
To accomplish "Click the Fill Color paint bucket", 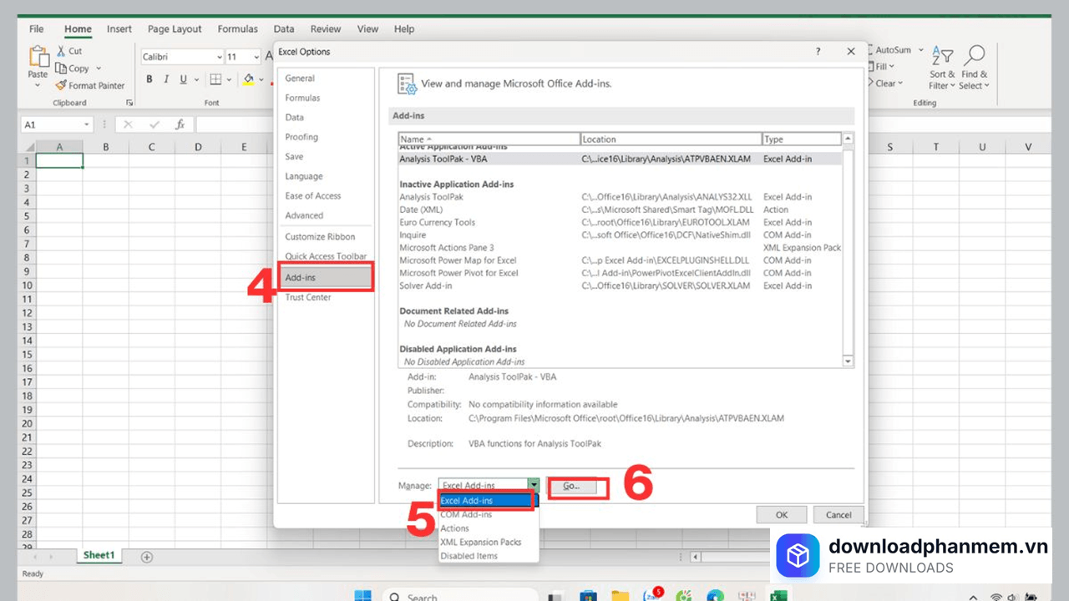I will pyautogui.click(x=248, y=79).
